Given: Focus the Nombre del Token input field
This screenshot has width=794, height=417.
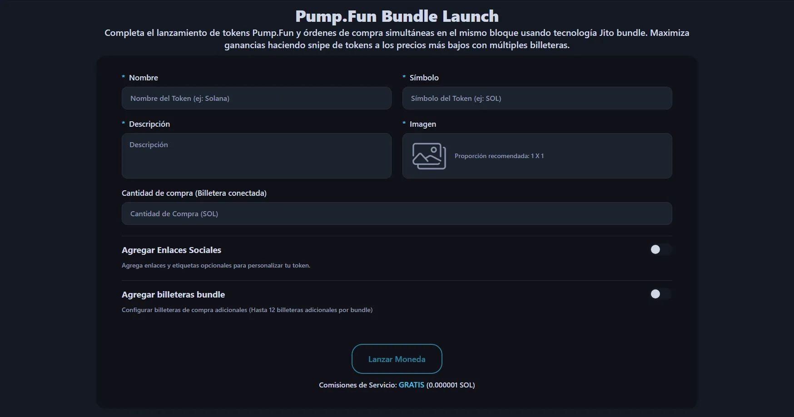Looking at the screenshot, I should pos(256,98).
